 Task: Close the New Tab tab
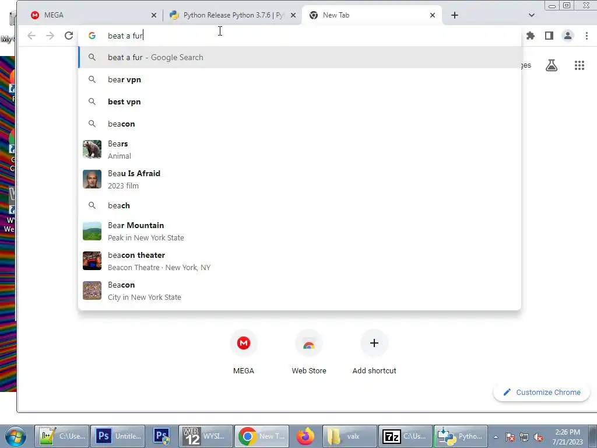coord(433,15)
